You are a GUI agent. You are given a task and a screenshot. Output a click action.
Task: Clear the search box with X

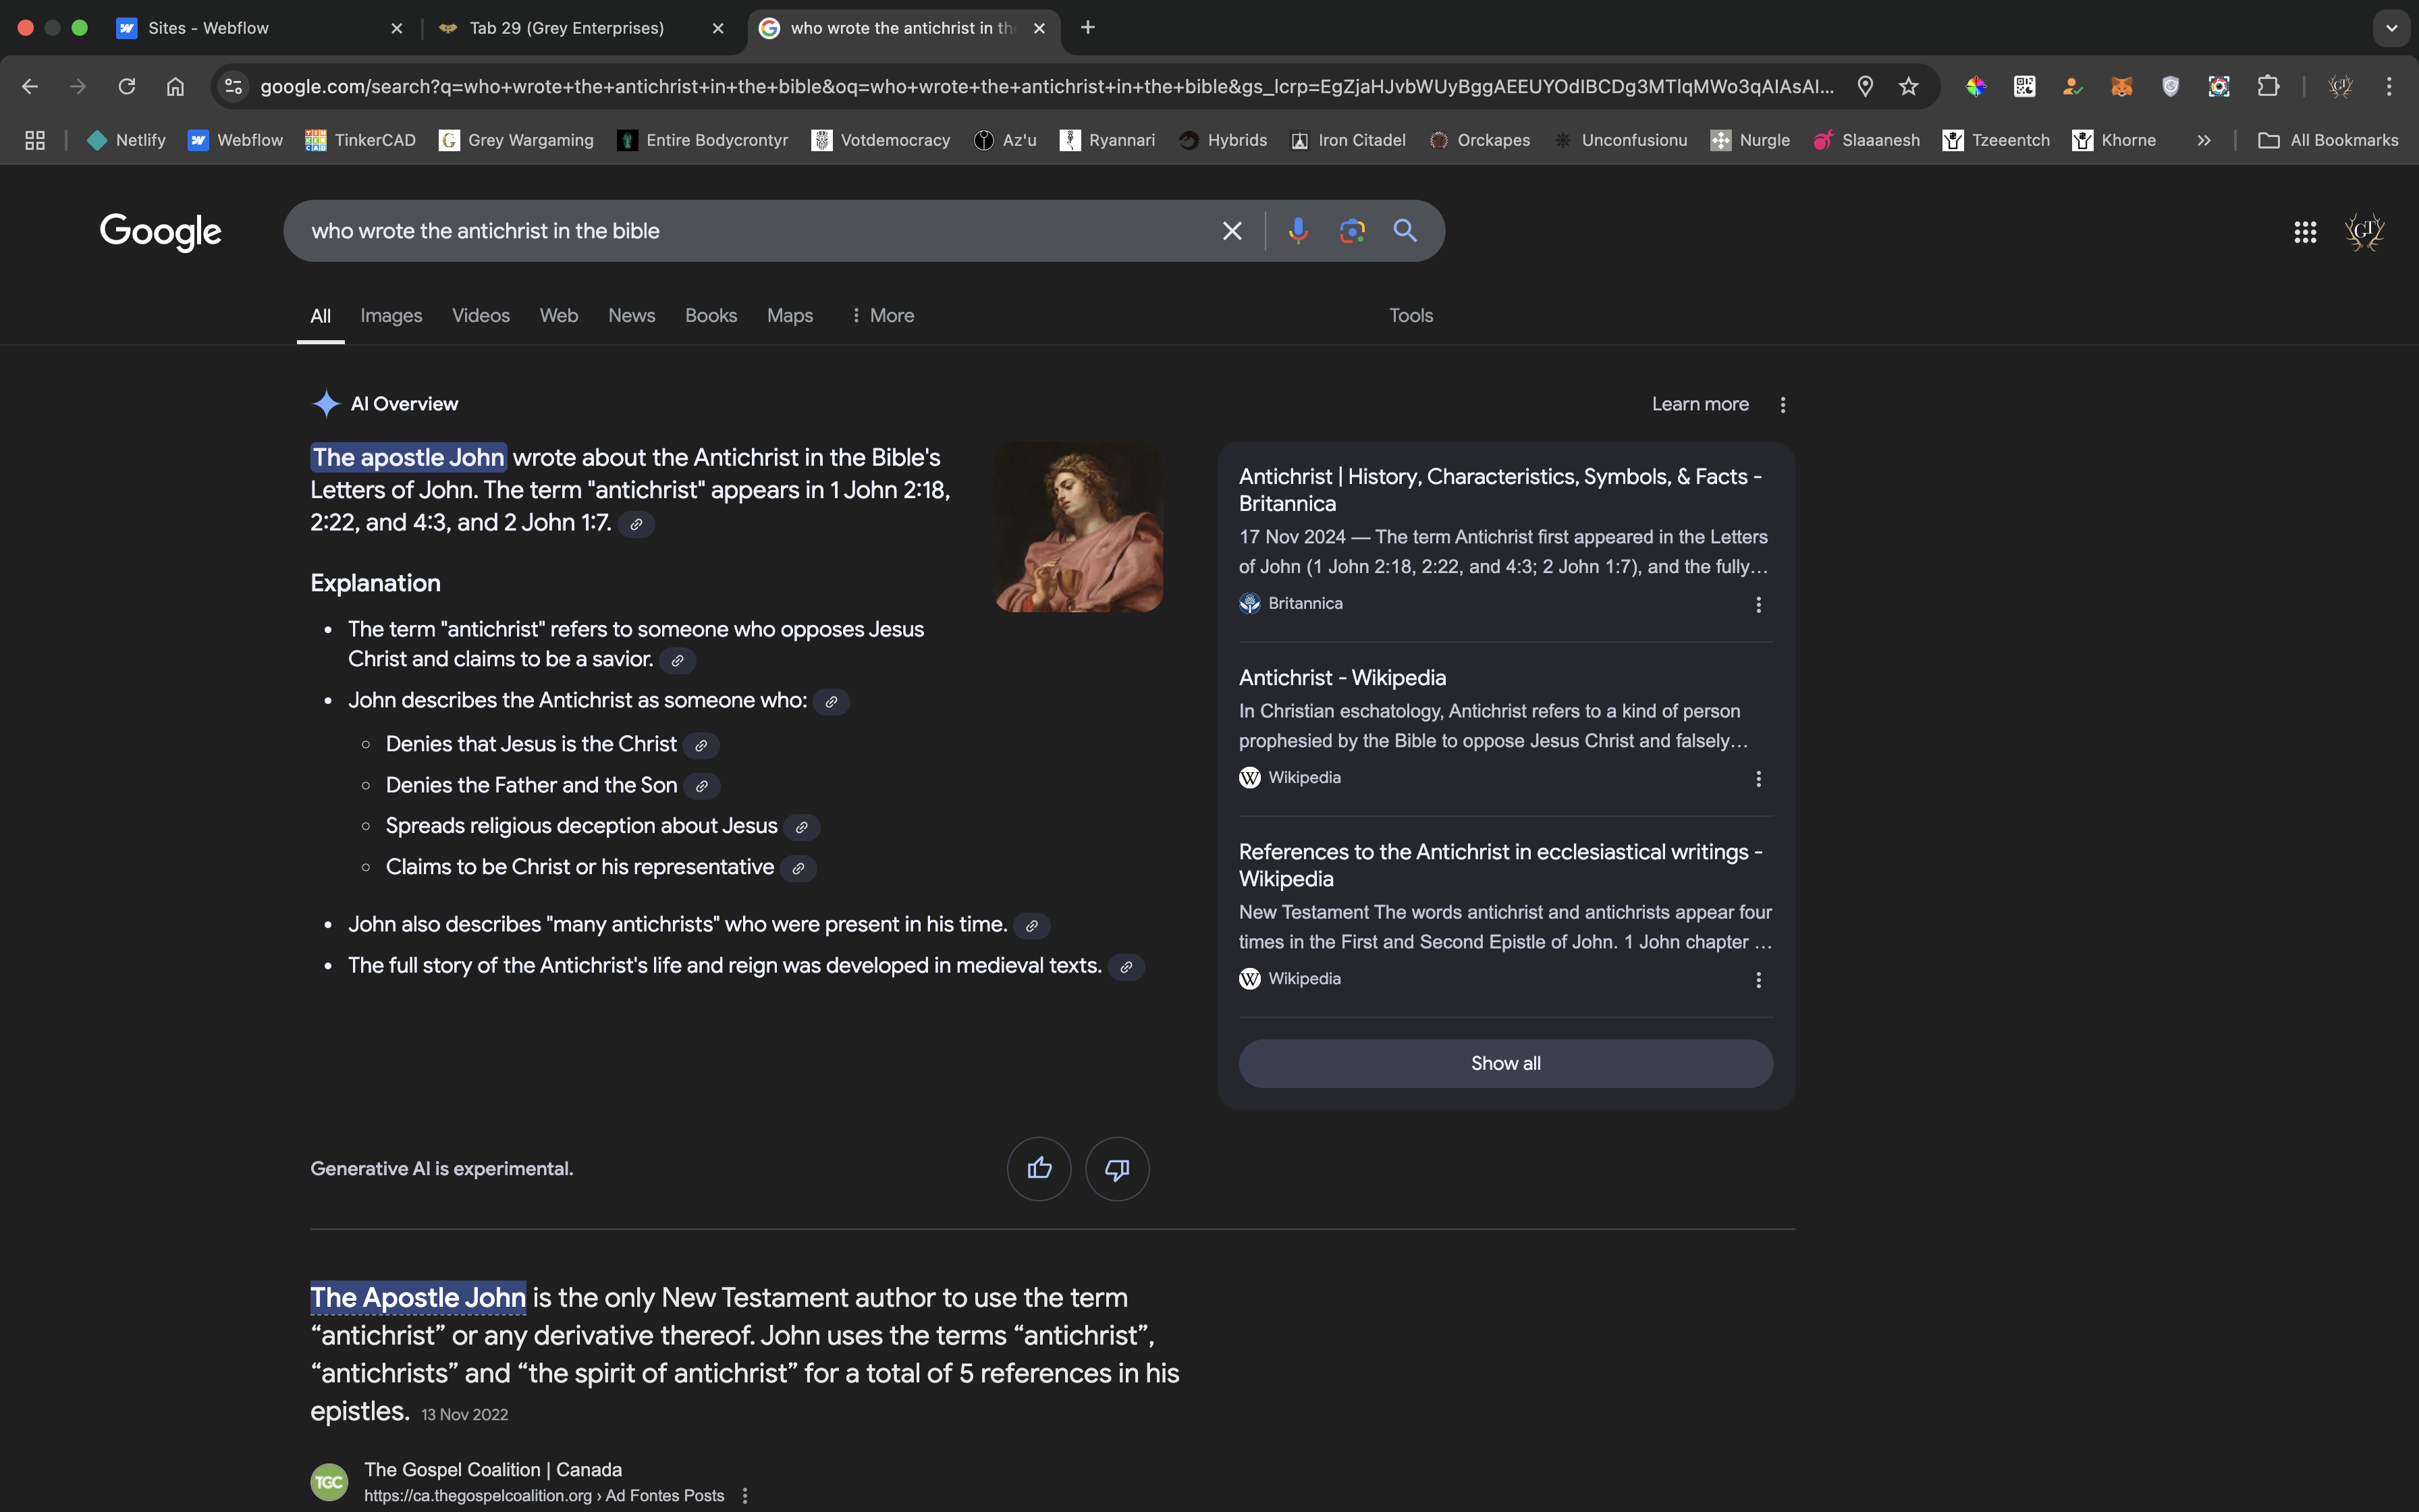pyautogui.click(x=1232, y=231)
